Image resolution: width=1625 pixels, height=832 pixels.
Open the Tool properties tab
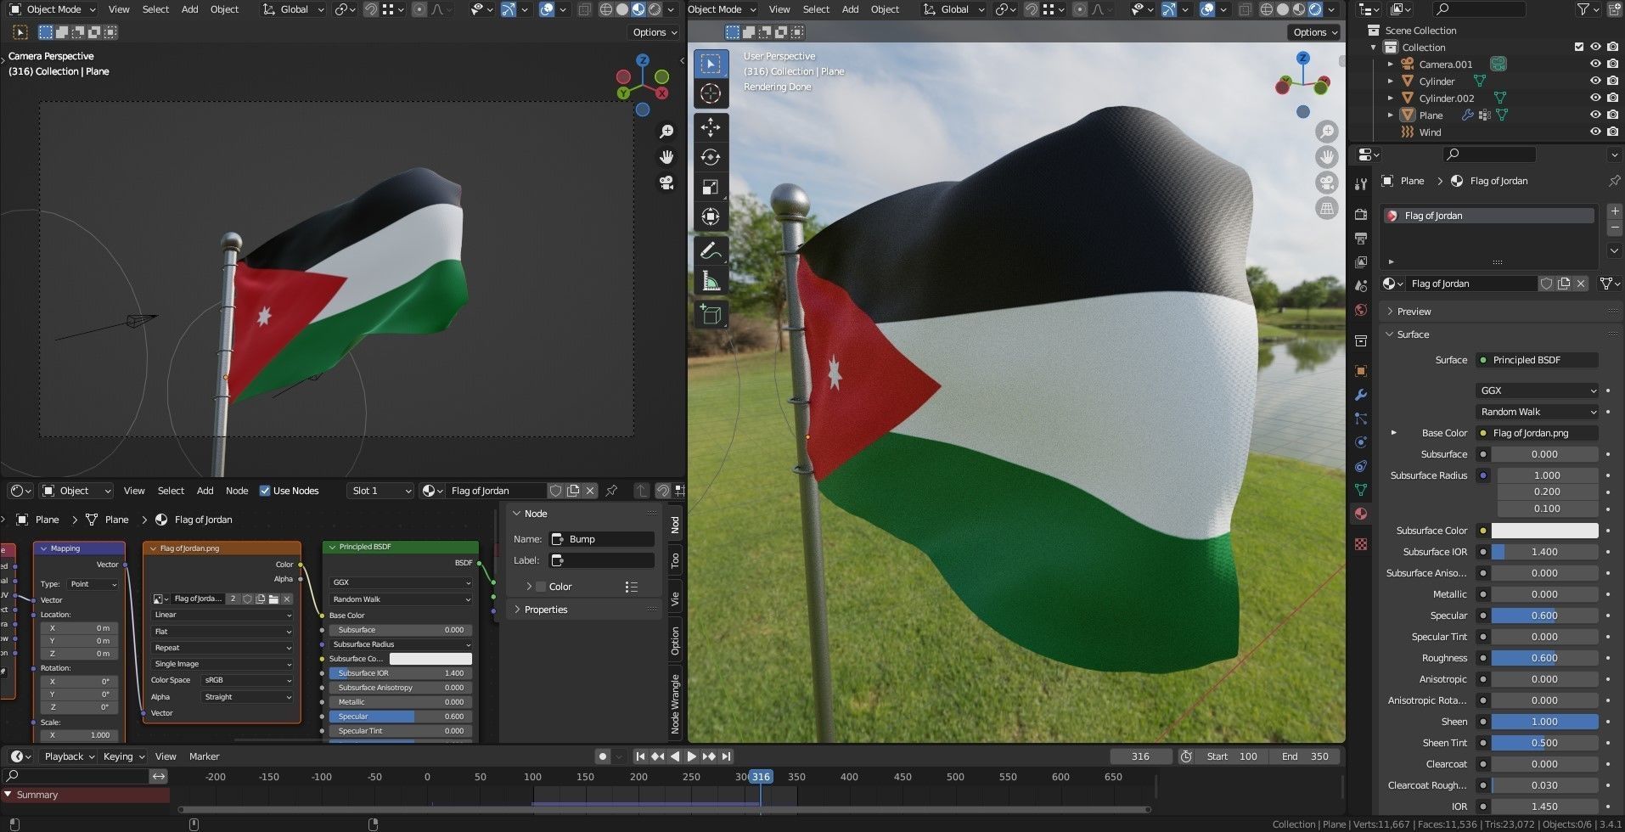[1361, 183]
